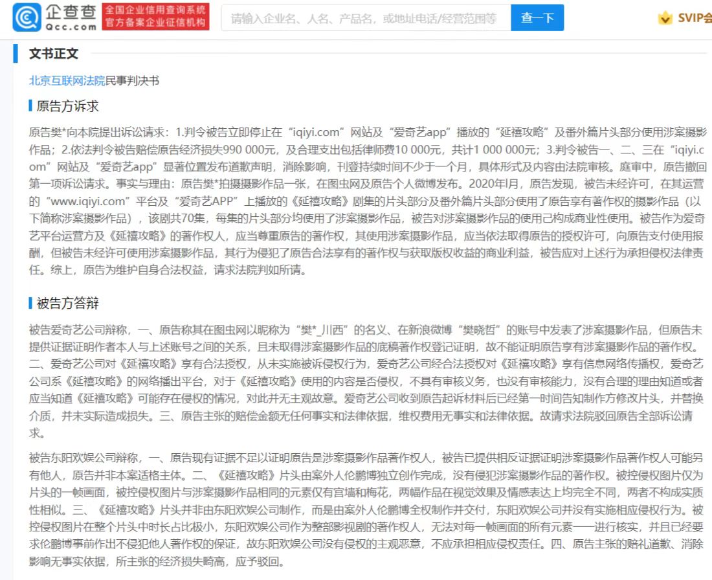Click the 民事判决书 title text
Viewport: 712px width, 580px height.
click(132, 81)
